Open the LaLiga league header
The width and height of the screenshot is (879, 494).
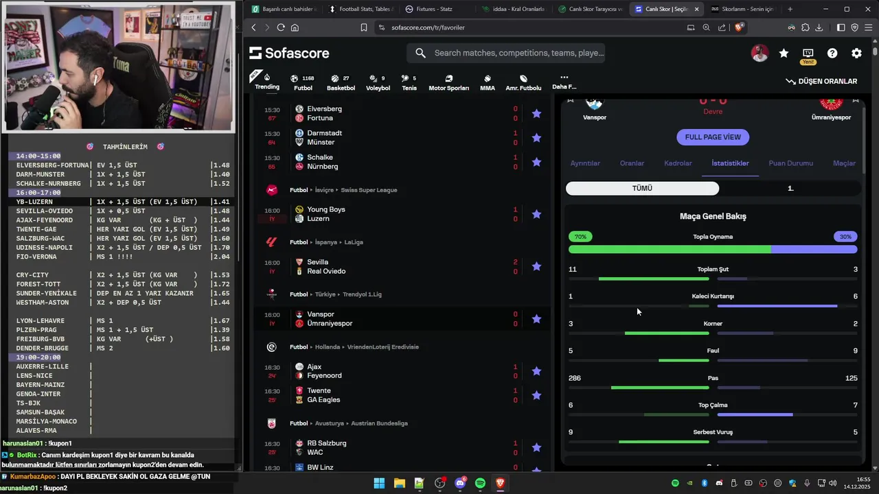354,242
